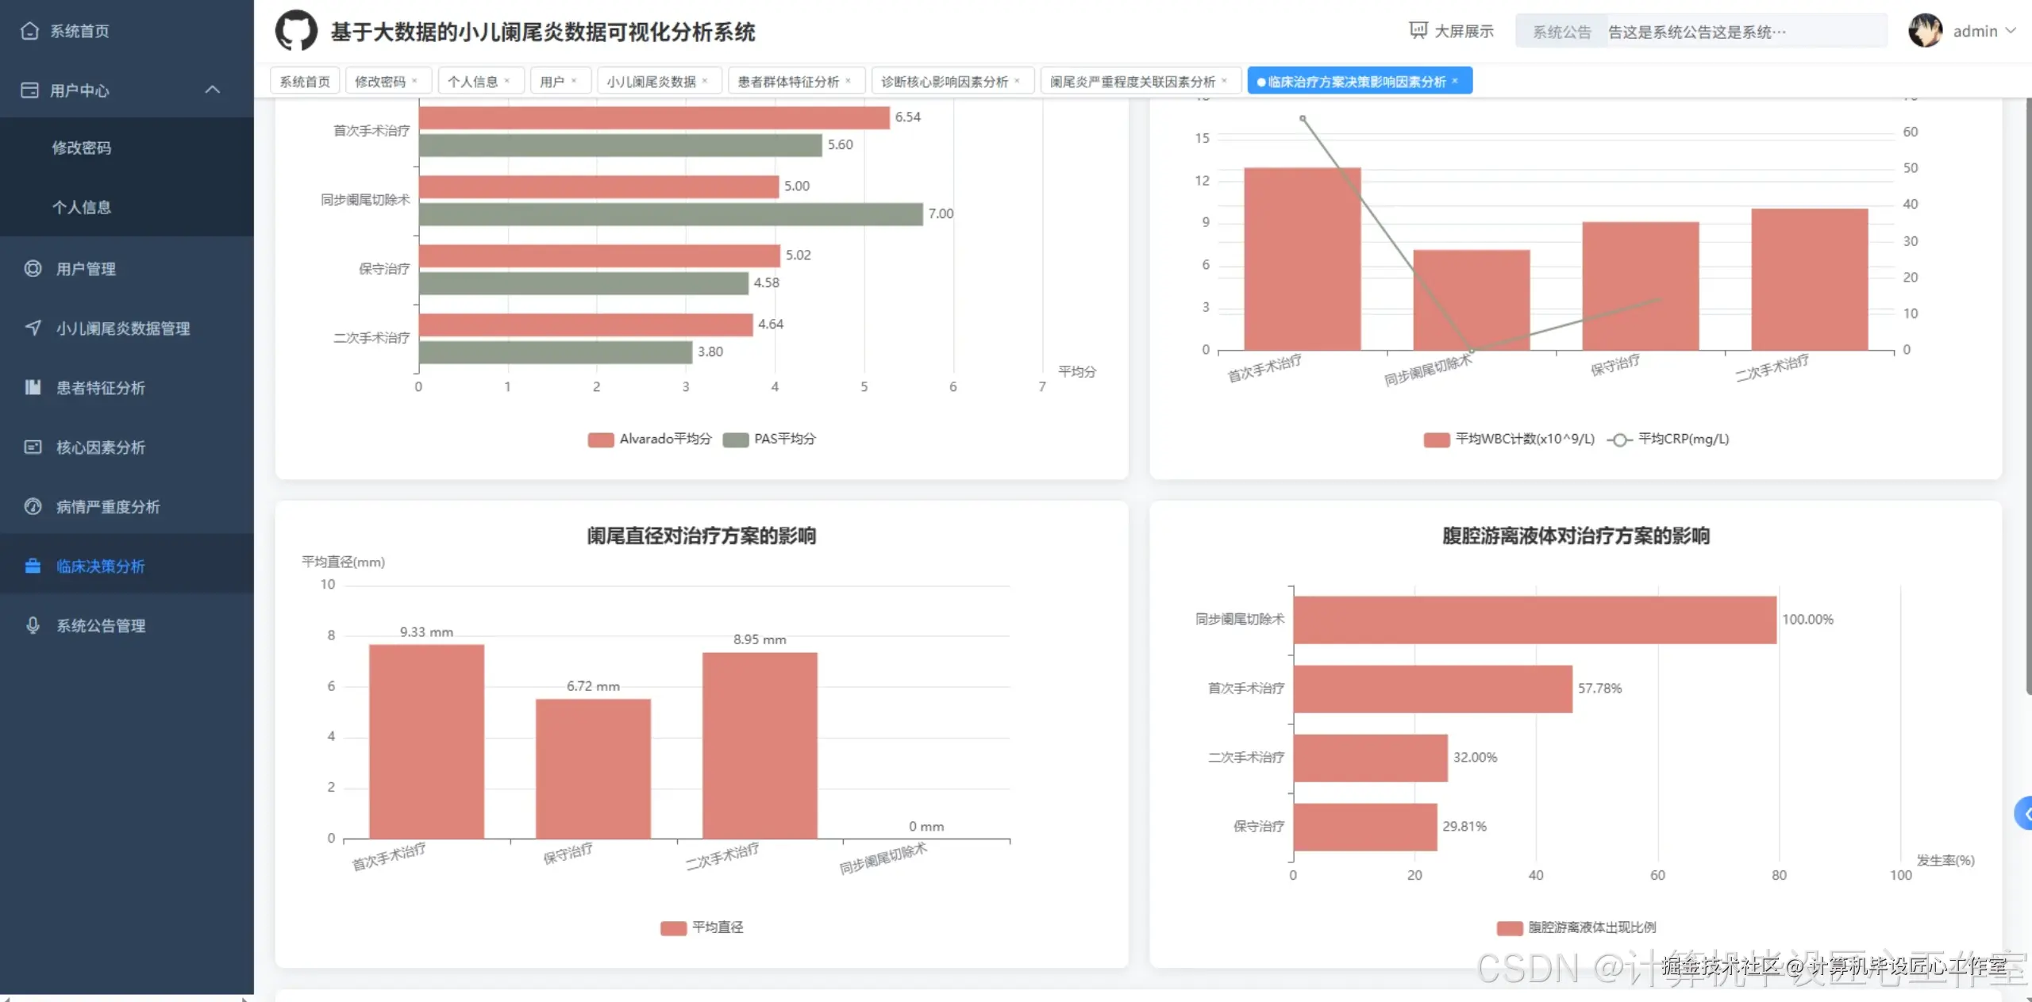Collapse the 用户中心 menu chevron
2032x1002 pixels.
pos(213,90)
